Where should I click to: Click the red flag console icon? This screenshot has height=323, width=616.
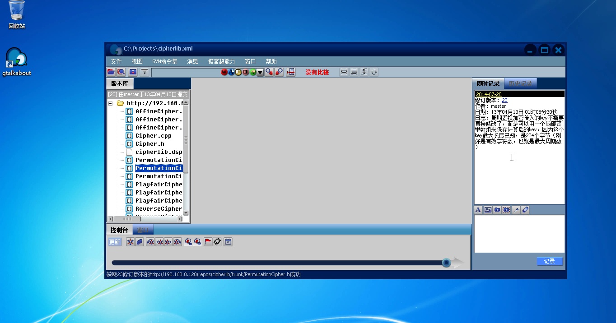(x=208, y=242)
